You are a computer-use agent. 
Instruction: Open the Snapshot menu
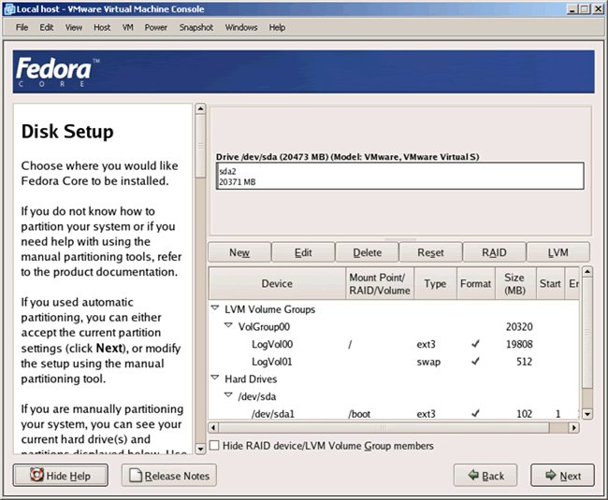(195, 28)
